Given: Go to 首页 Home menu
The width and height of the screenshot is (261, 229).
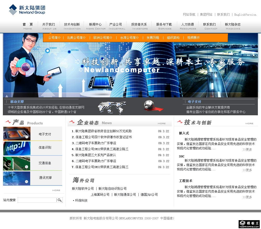Looking at the screenshot, I should 28,26.
